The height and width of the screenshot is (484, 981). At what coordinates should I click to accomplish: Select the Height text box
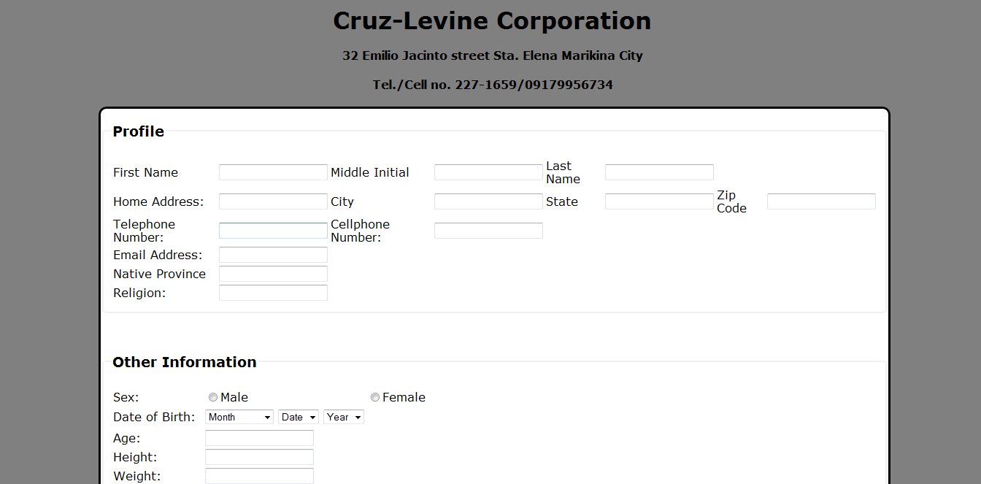[259, 457]
